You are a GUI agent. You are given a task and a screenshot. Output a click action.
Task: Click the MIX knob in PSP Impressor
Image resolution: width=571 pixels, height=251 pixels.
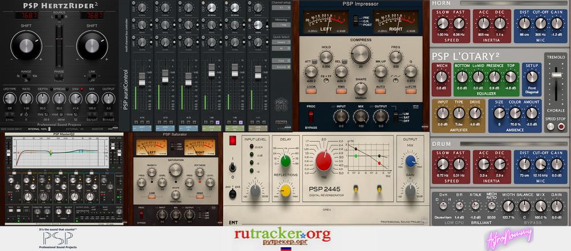[361, 117]
